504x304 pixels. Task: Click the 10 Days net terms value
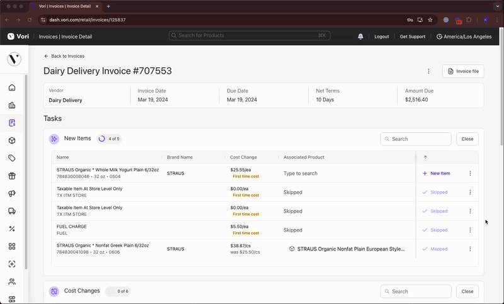click(324, 100)
